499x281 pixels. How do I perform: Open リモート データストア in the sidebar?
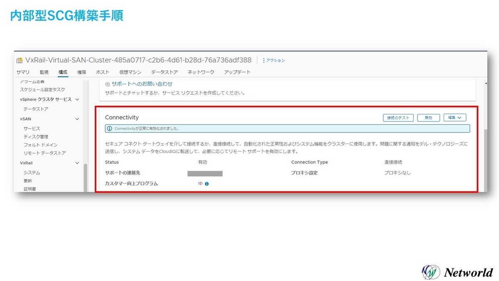[44, 153]
